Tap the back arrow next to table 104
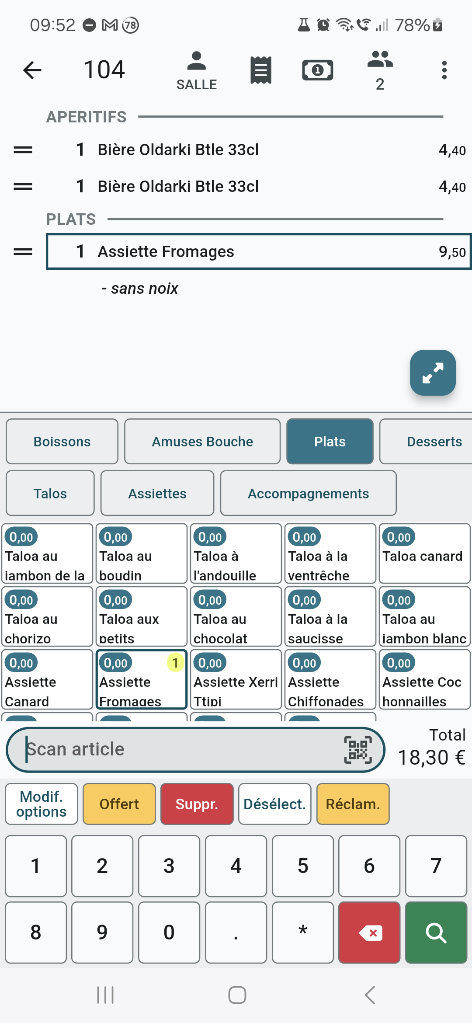 [x=32, y=70]
